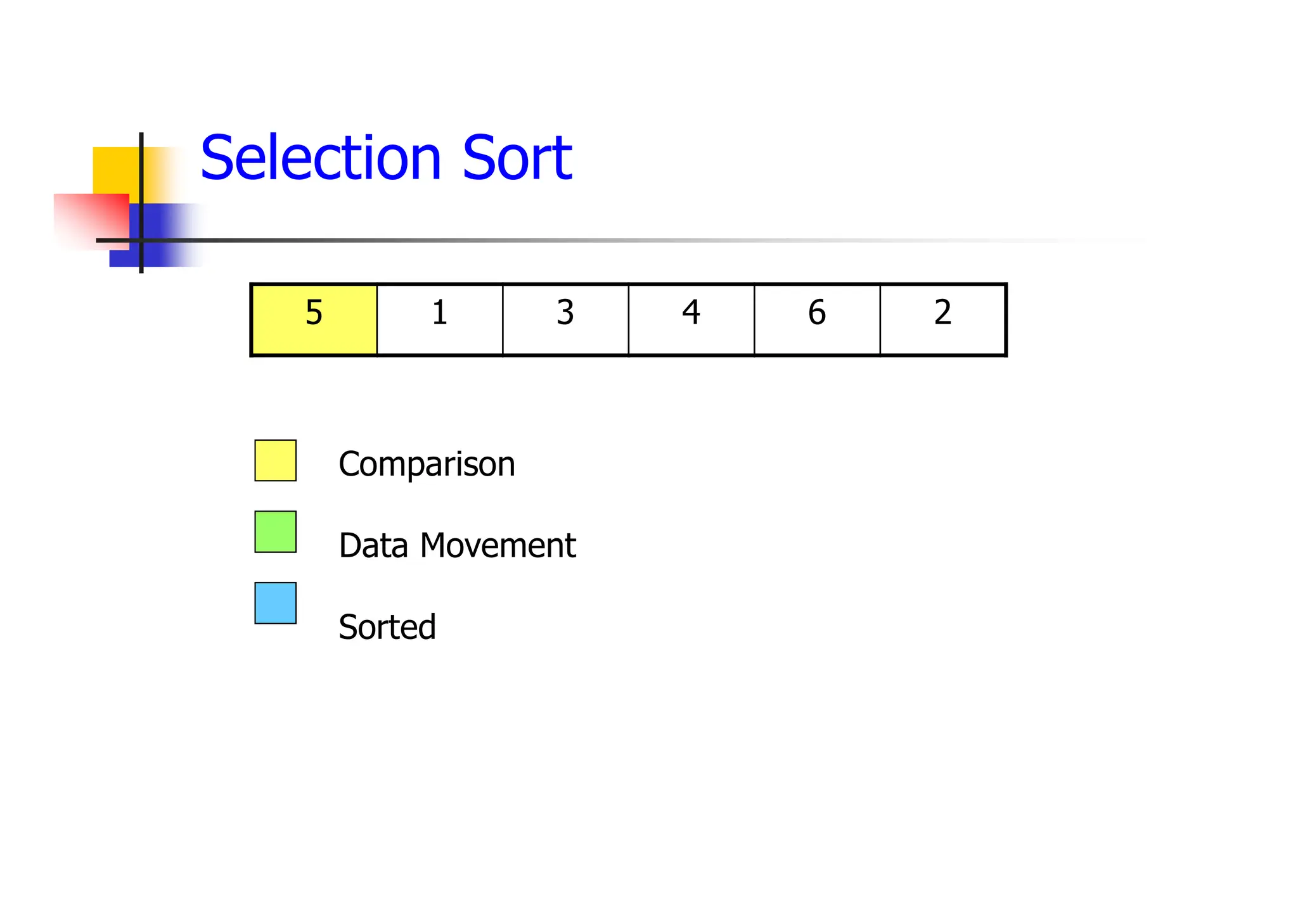The height and width of the screenshot is (917, 1298).
Task: Click the Comparison legend label
Action: pos(427,464)
